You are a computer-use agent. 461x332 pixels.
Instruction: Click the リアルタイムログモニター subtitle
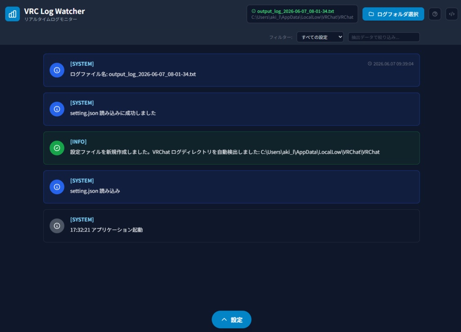50,19
